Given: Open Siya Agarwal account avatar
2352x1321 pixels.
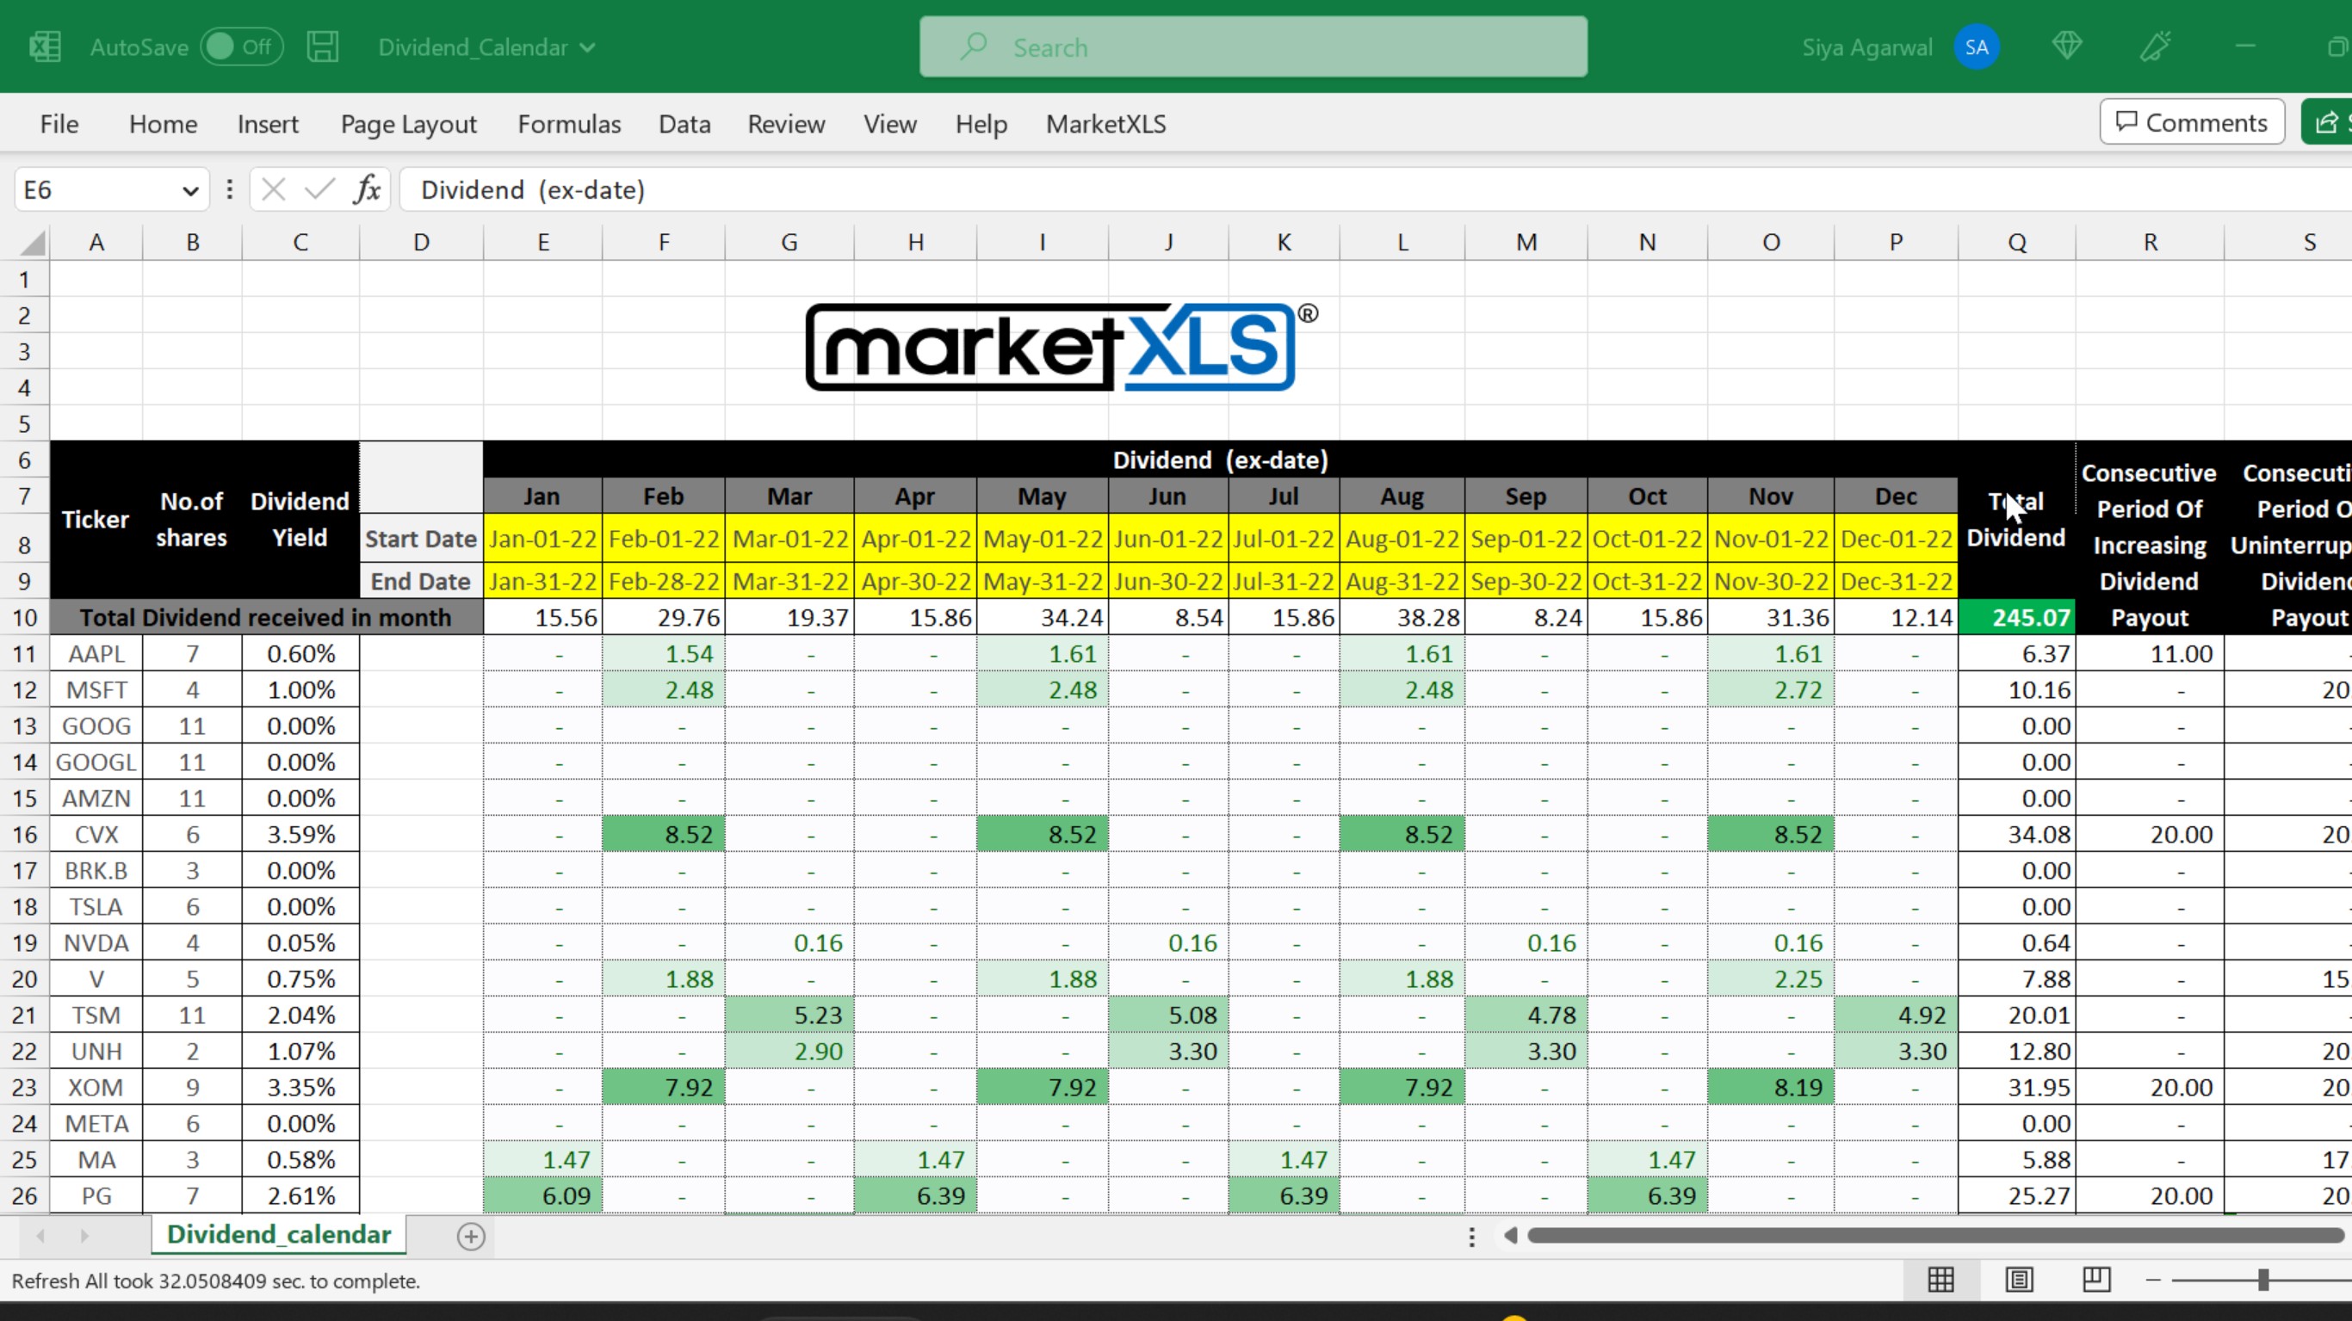Looking at the screenshot, I should click(1977, 47).
